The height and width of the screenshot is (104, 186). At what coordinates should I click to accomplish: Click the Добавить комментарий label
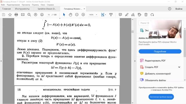point(158,74)
